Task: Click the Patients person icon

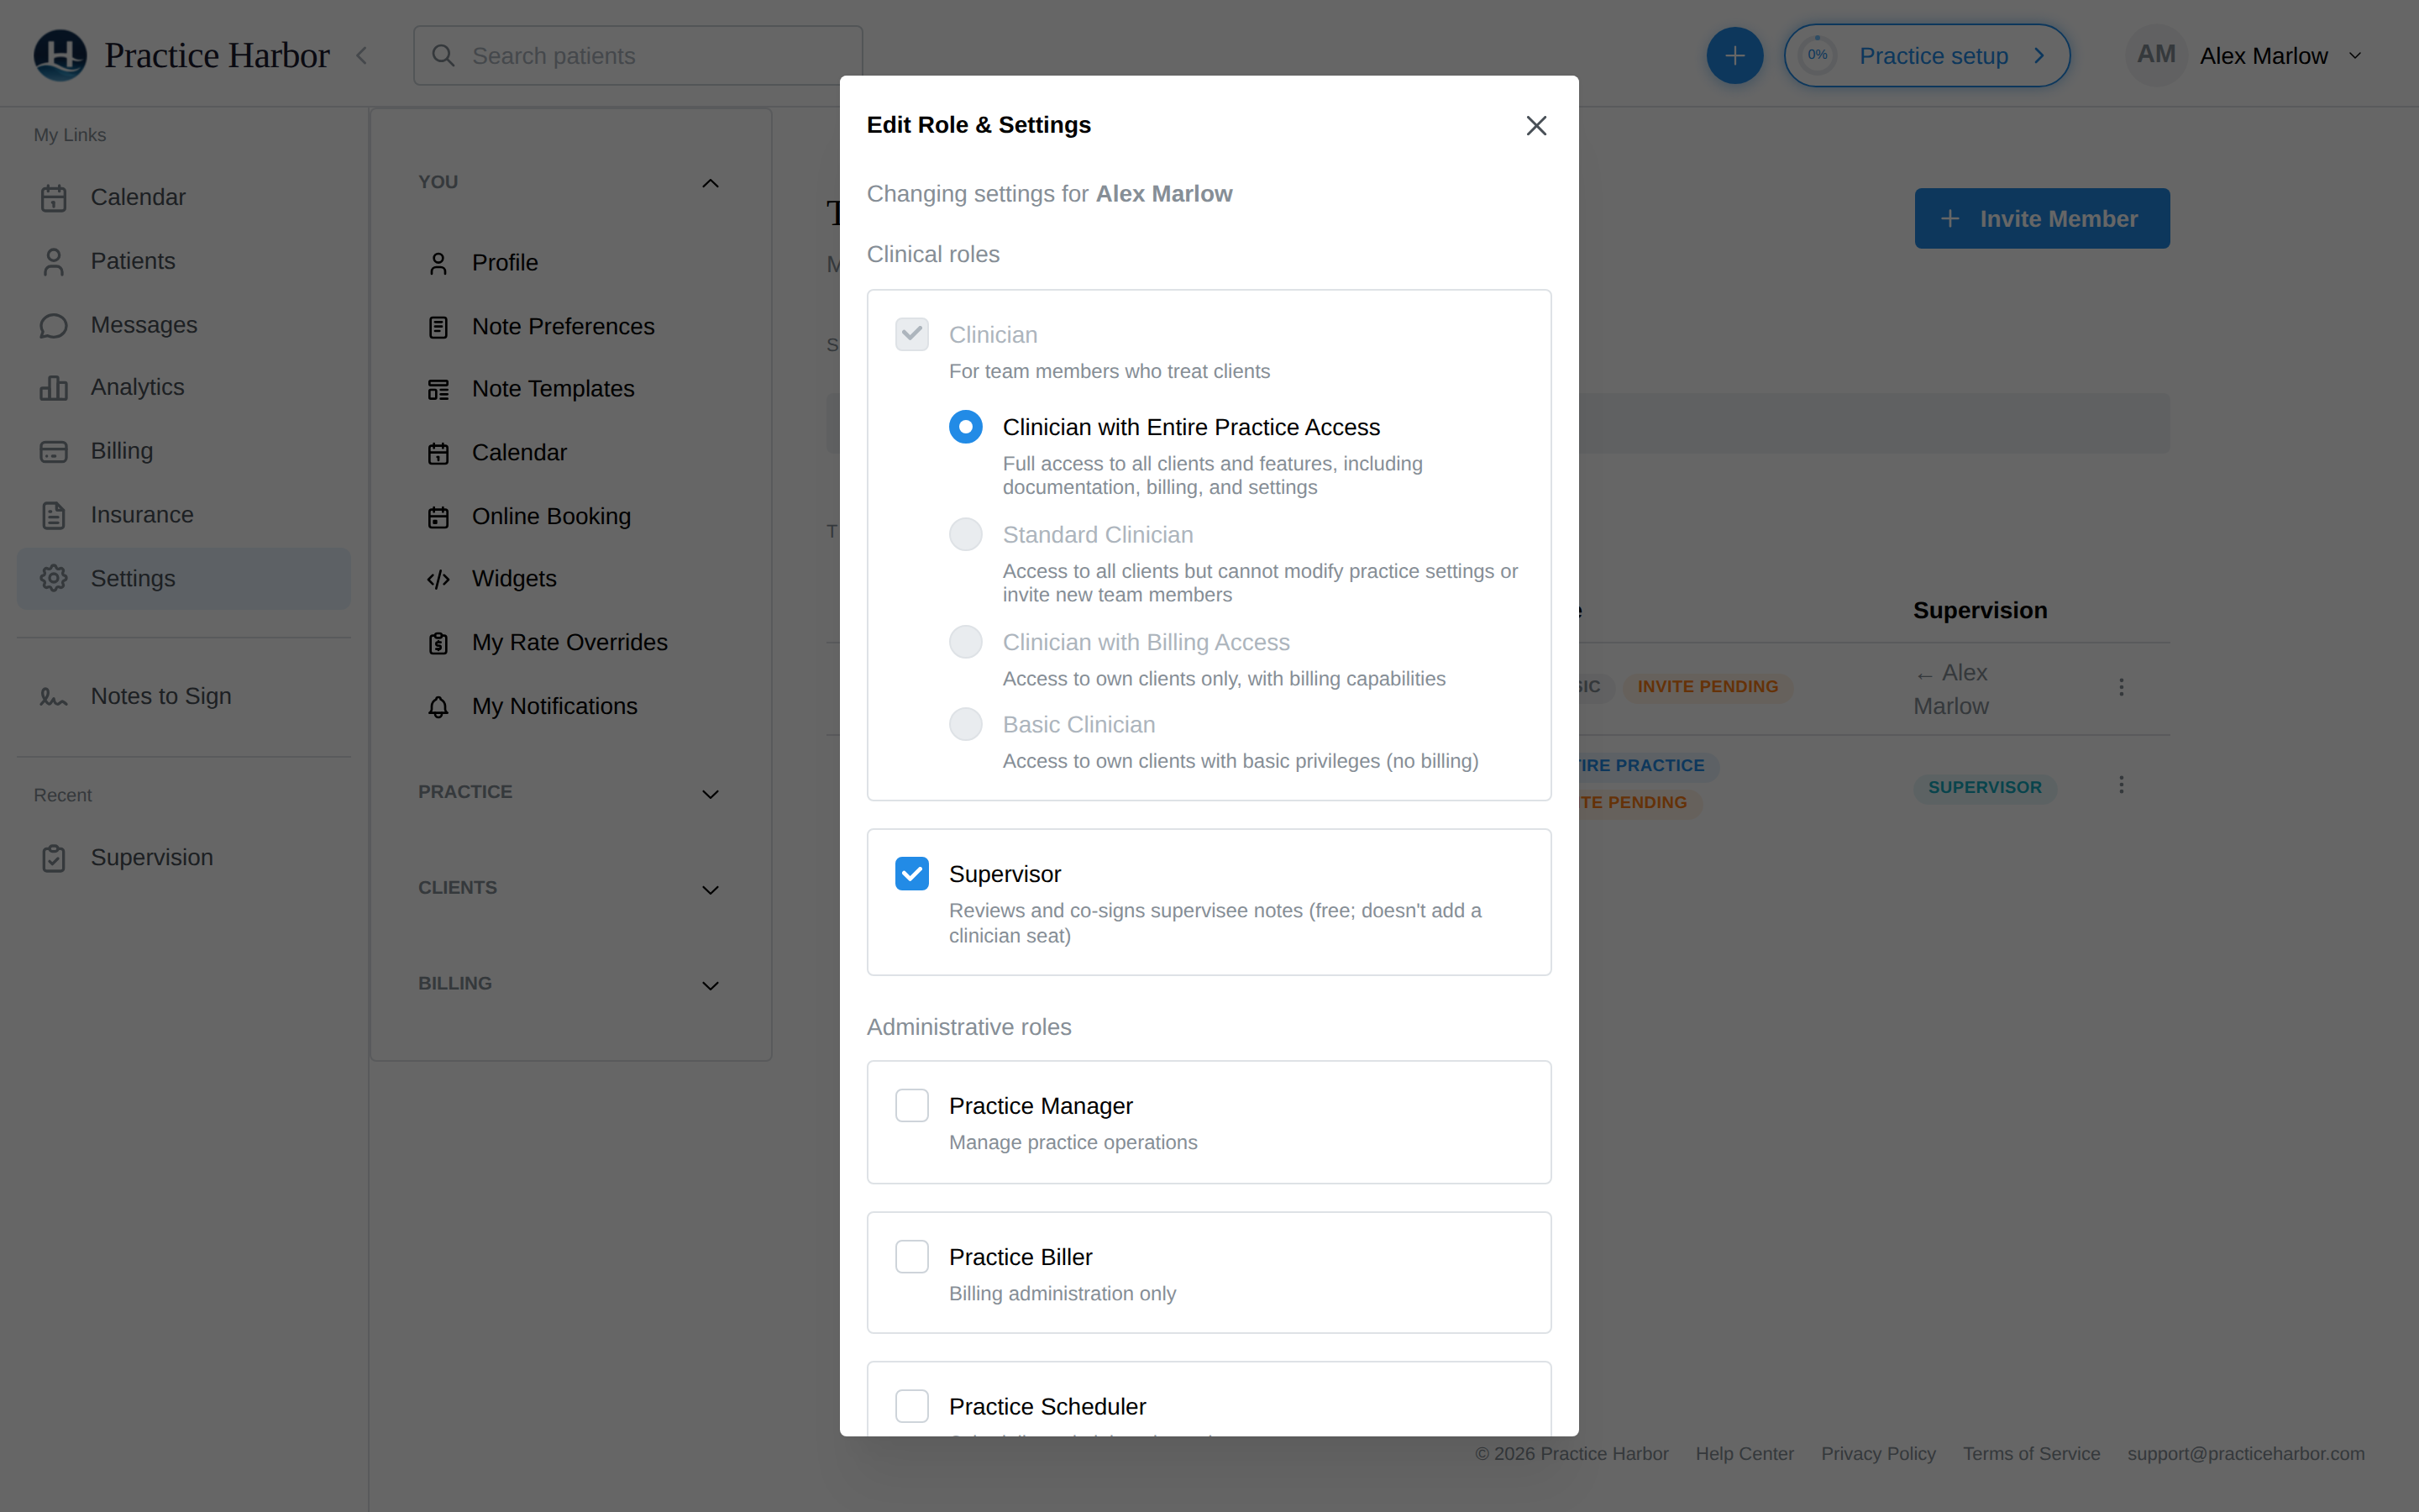Action: coord(54,262)
